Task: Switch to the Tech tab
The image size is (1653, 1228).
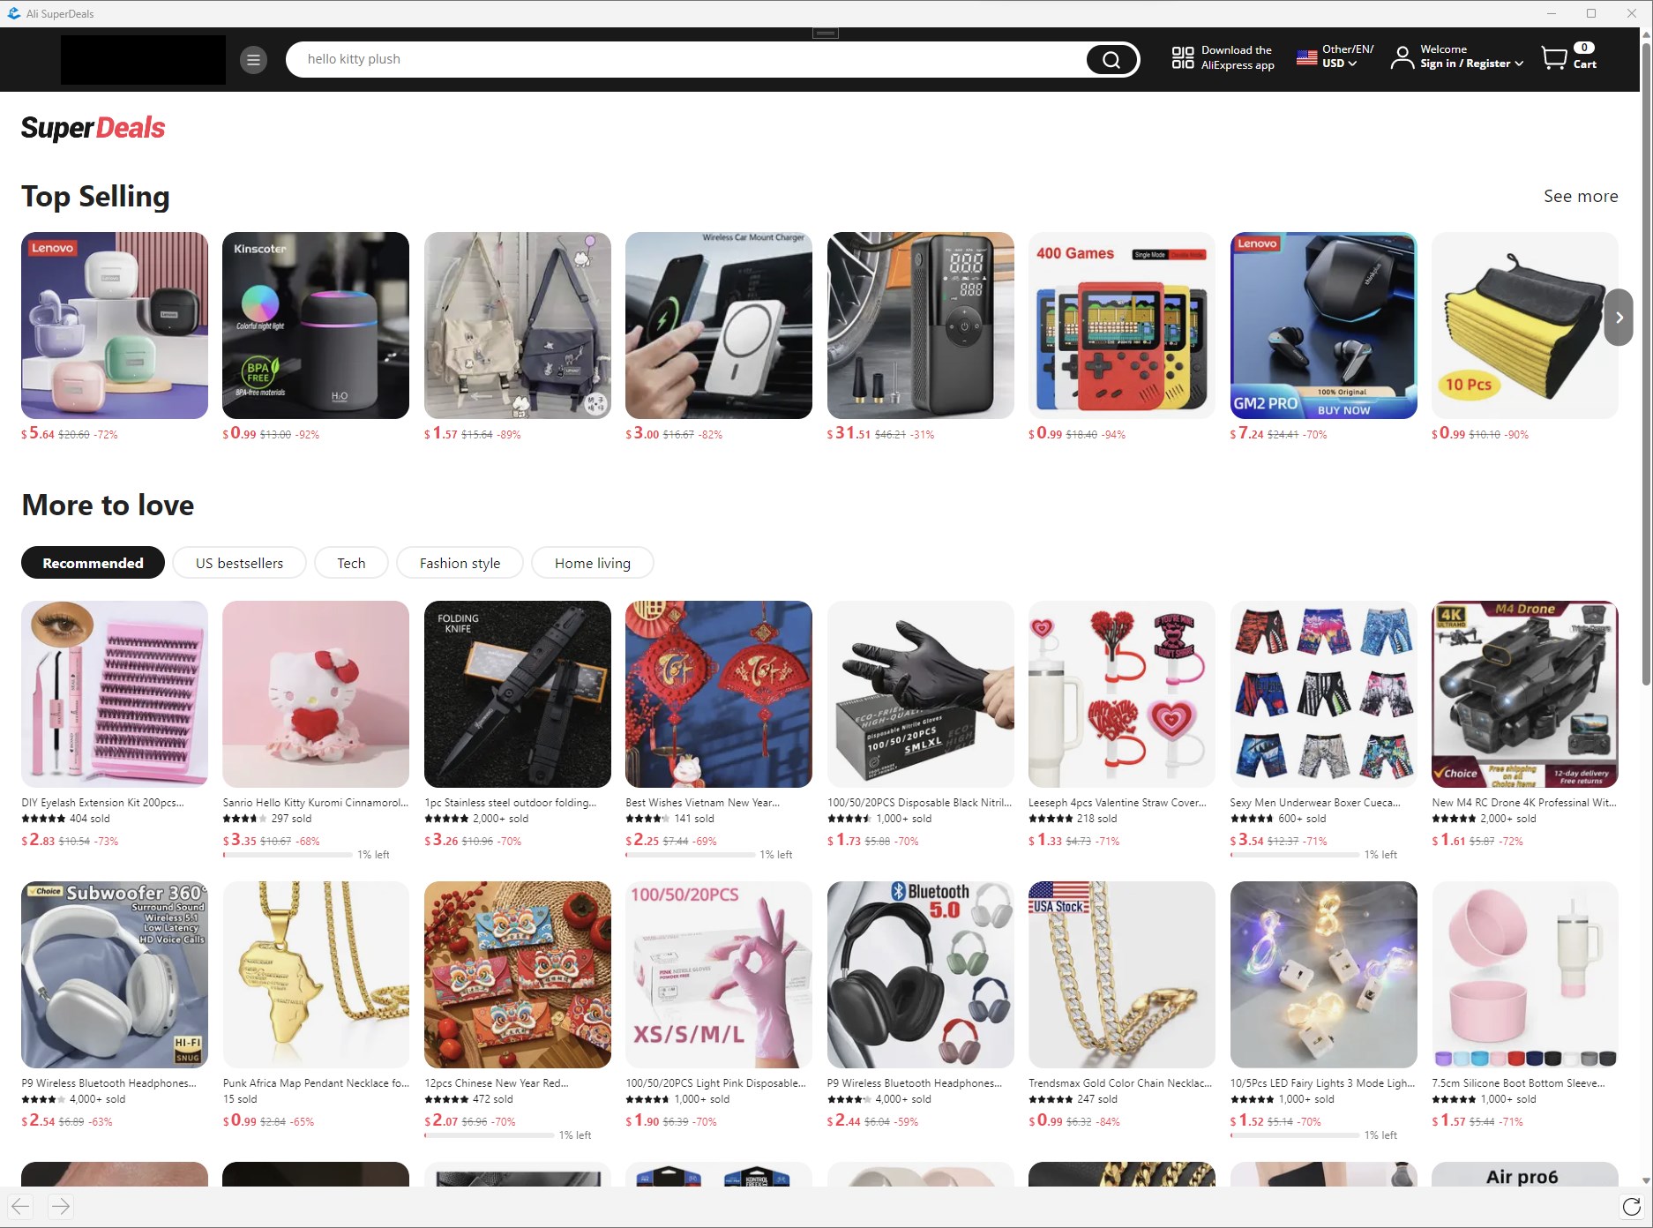Action: coord(351,563)
